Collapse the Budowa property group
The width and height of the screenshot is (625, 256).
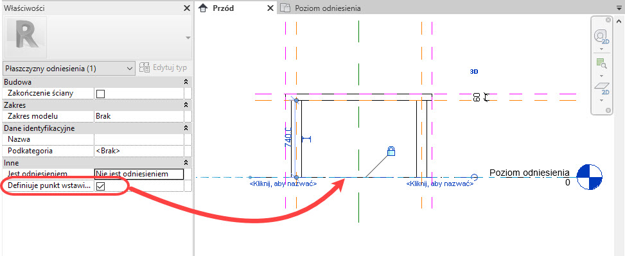click(186, 82)
